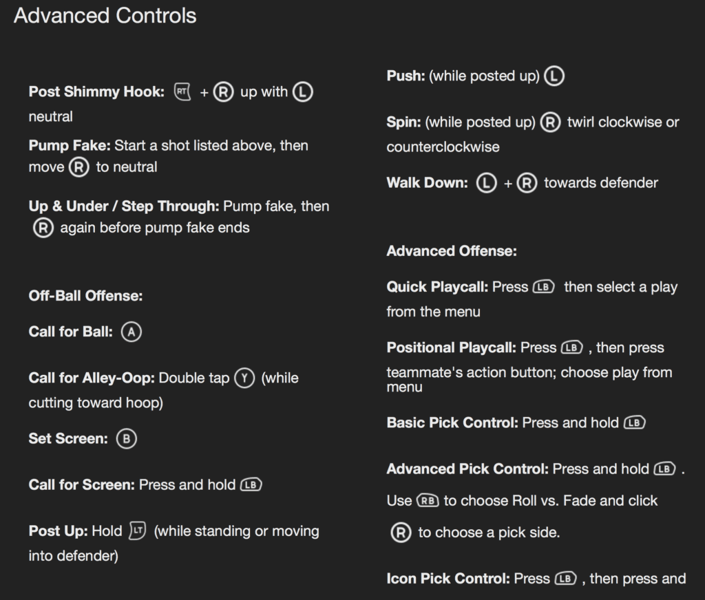Click the L stick icon in Walk Down

pos(487,183)
